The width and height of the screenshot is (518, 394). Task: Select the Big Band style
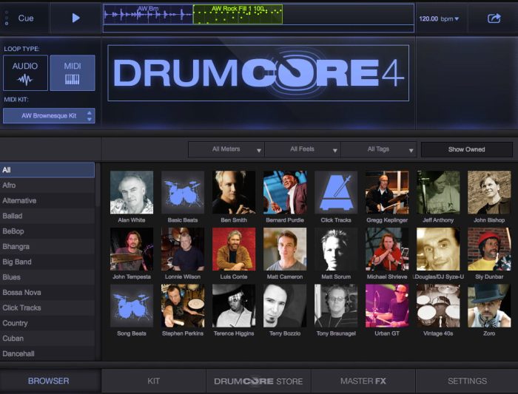coord(47,262)
